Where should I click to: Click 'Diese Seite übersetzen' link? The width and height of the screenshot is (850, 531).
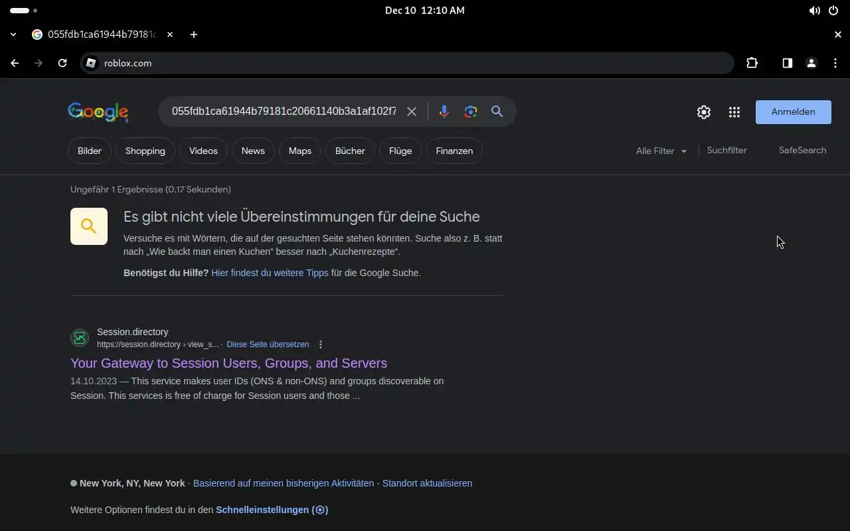[x=268, y=344]
